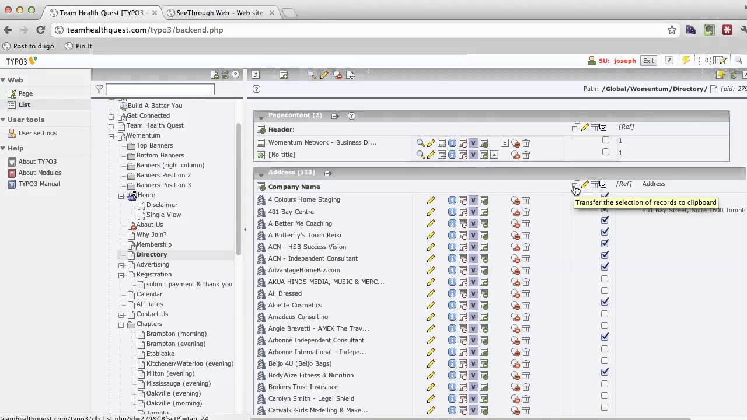Open flush caches lightning icon in top bar
This screenshot has height=420, width=747.
click(x=686, y=60)
